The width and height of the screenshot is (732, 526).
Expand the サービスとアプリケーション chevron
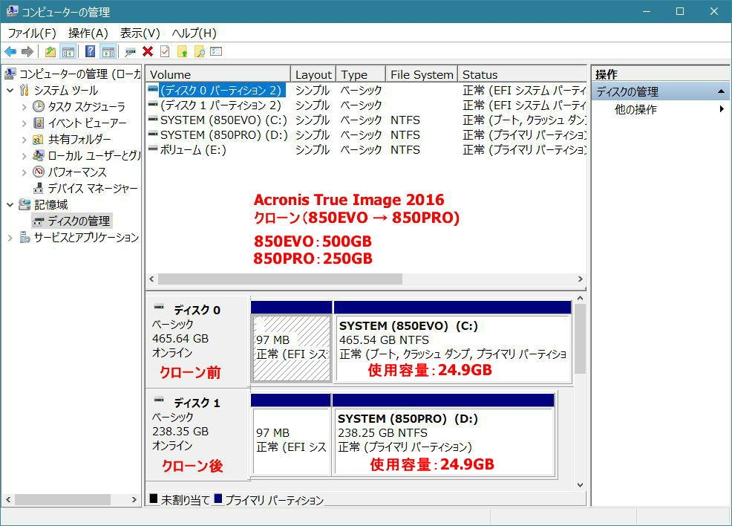coord(10,238)
